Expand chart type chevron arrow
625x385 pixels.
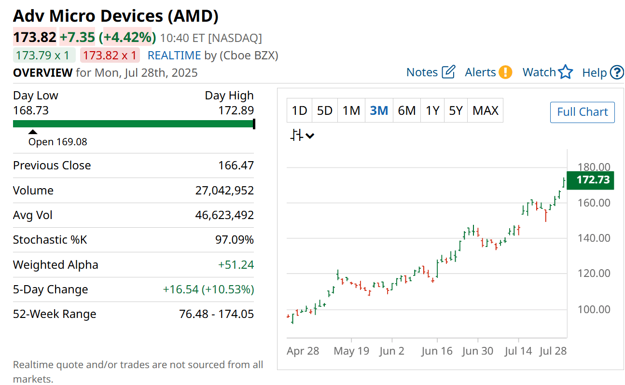tap(310, 136)
